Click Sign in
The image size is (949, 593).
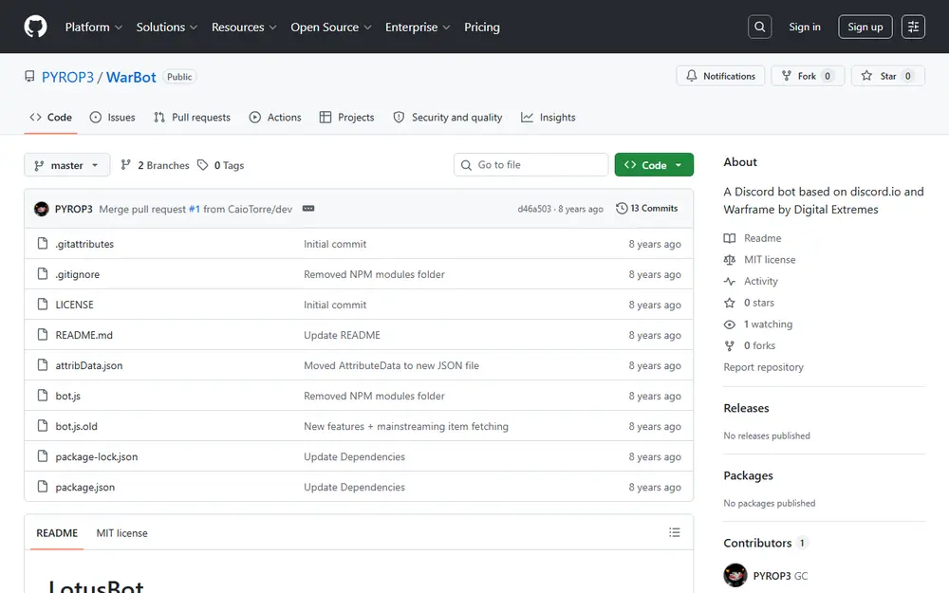[x=805, y=27]
